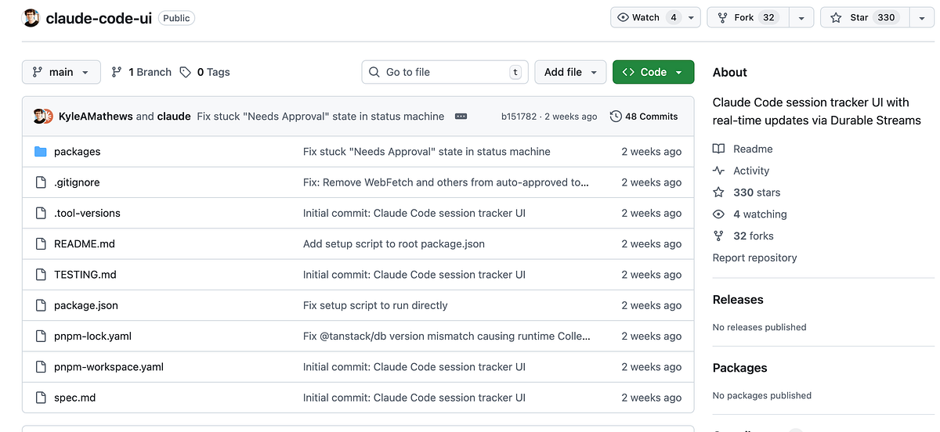Viewport: 940px width, 432px height.
Task: Click the file icon beside TESTING.md
Action: point(41,275)
